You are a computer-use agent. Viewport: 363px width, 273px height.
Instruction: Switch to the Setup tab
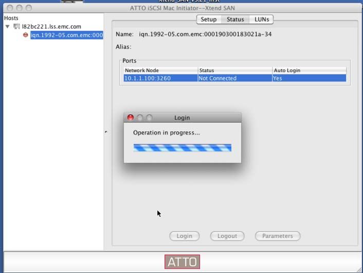point(209,19)
